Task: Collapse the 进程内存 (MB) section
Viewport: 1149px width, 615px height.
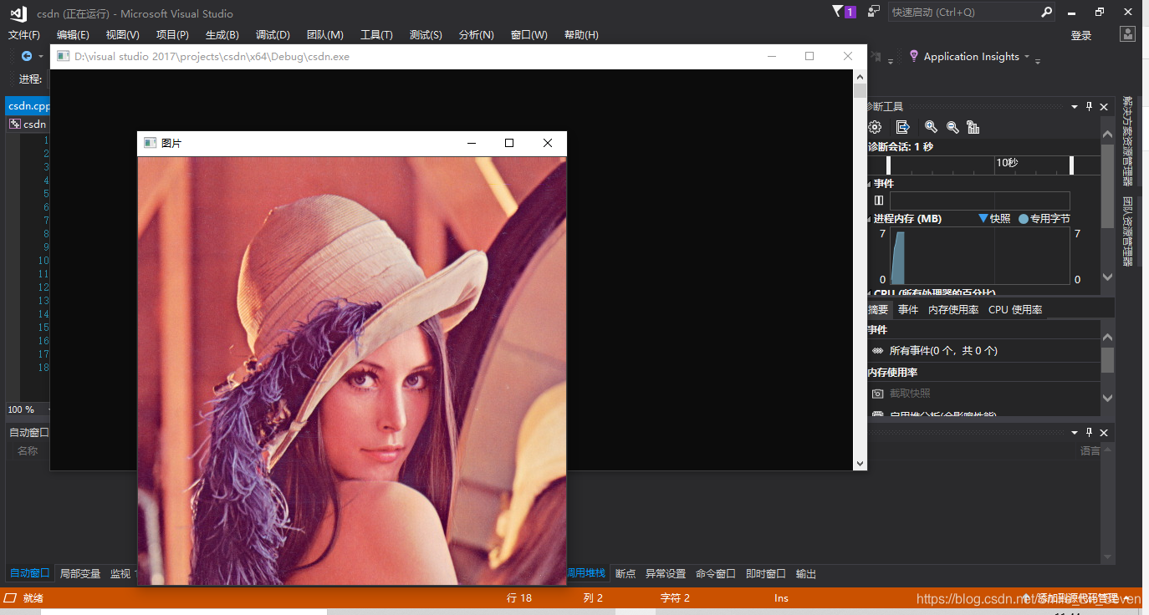Action: (871, 219)
